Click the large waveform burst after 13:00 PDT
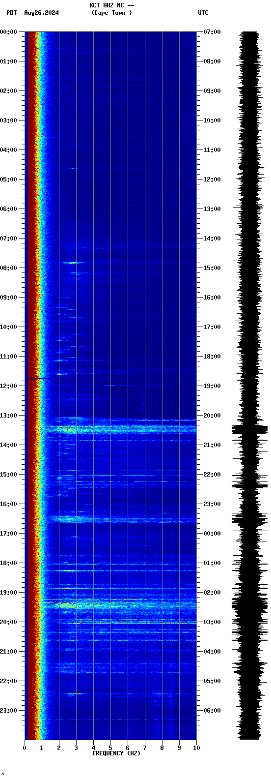Screen dimensions: 271x779 [250, 429]
